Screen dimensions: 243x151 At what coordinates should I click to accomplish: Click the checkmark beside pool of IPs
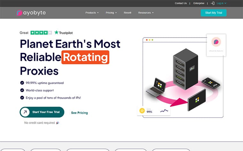tap(22, 97)
